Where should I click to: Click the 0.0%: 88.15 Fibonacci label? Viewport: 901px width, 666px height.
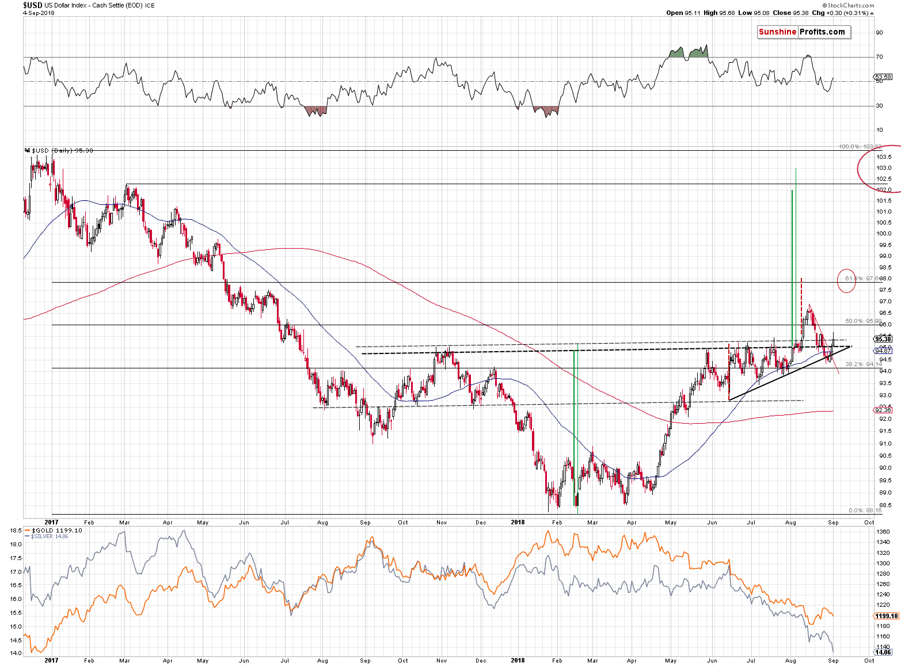[x=865, y=510]
